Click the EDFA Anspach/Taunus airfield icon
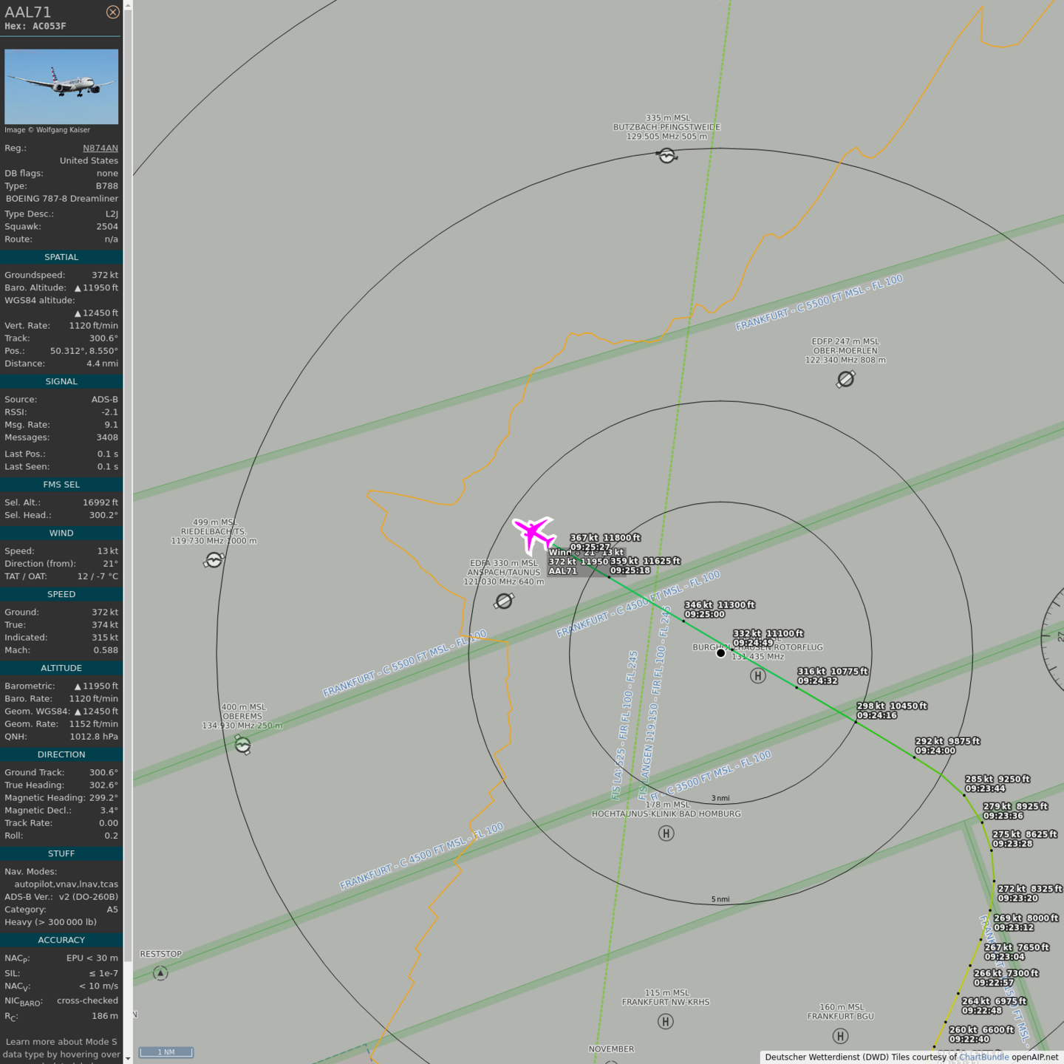1064x1064 pixels. [x=504, y=601]
